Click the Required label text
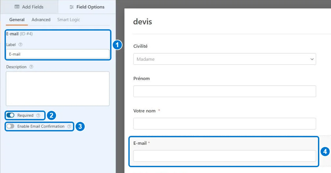331x173 pixels. coord(25,115)
